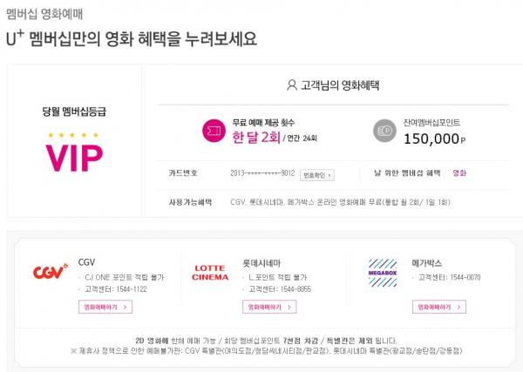
Task: Click the pink VIP grade badge
Action: click(x=74, y=156)
